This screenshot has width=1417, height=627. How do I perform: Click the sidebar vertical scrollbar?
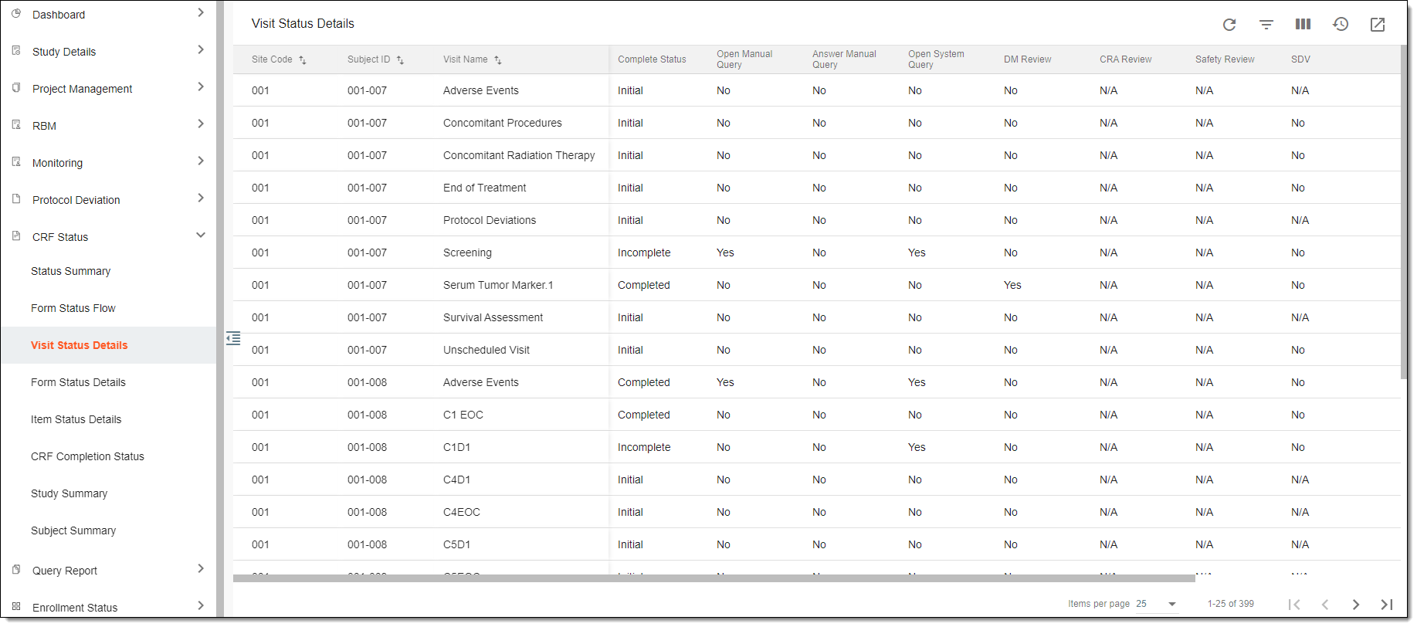220,309
